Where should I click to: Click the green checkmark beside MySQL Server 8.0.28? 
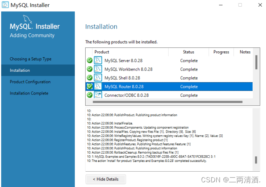pos(90,60)
